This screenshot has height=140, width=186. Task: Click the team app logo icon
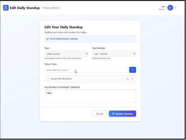(x=6, y=8)
